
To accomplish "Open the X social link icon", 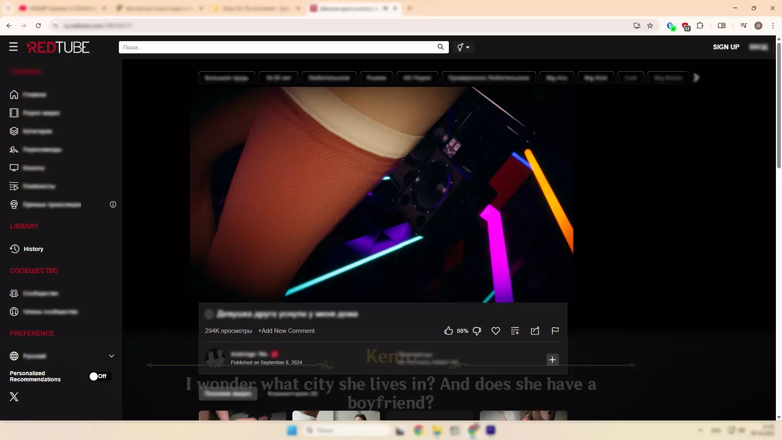I will click(x=14, y=397).
